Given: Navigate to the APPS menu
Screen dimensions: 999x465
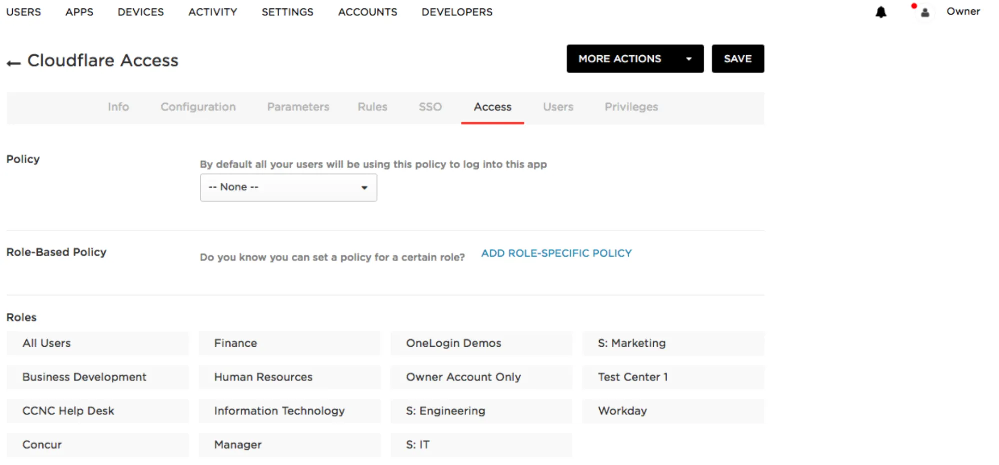Looking at the screenshot, I should tap(79, 12).
